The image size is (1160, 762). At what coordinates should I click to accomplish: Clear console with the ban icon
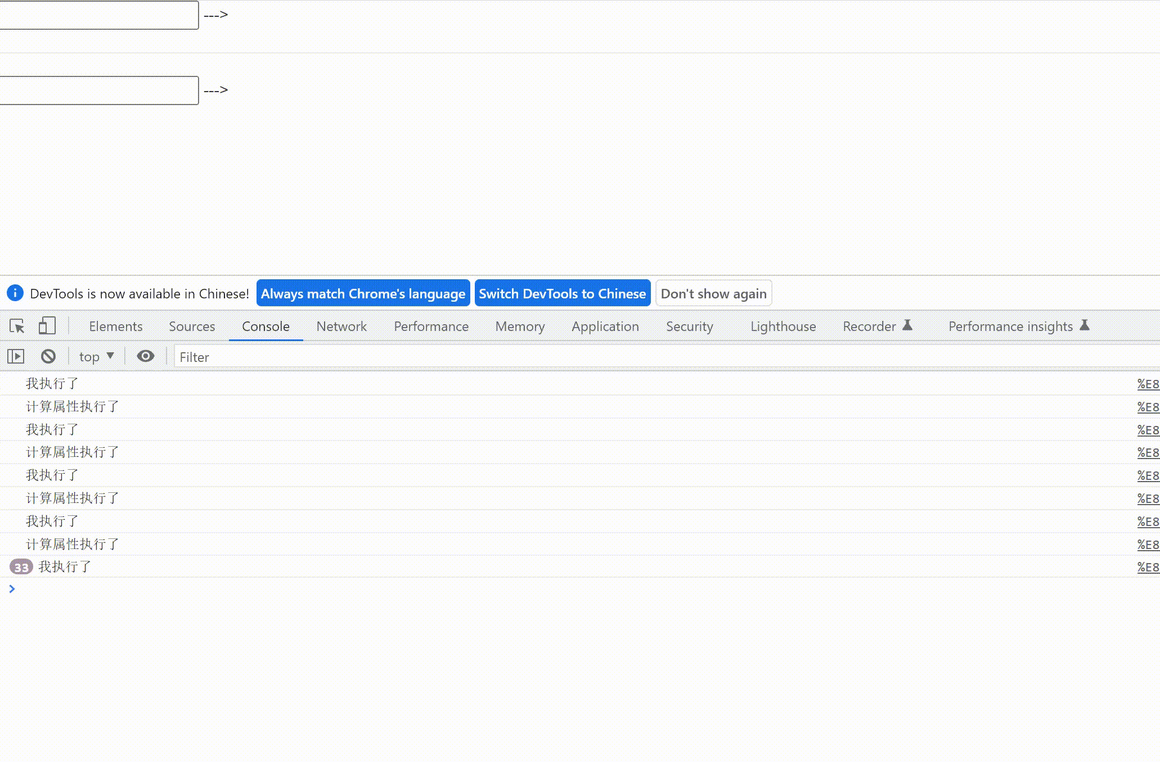pos(48,356)
